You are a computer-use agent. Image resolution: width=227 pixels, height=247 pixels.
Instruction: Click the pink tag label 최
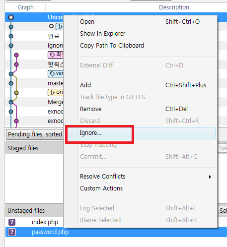[x=56, y=55]
